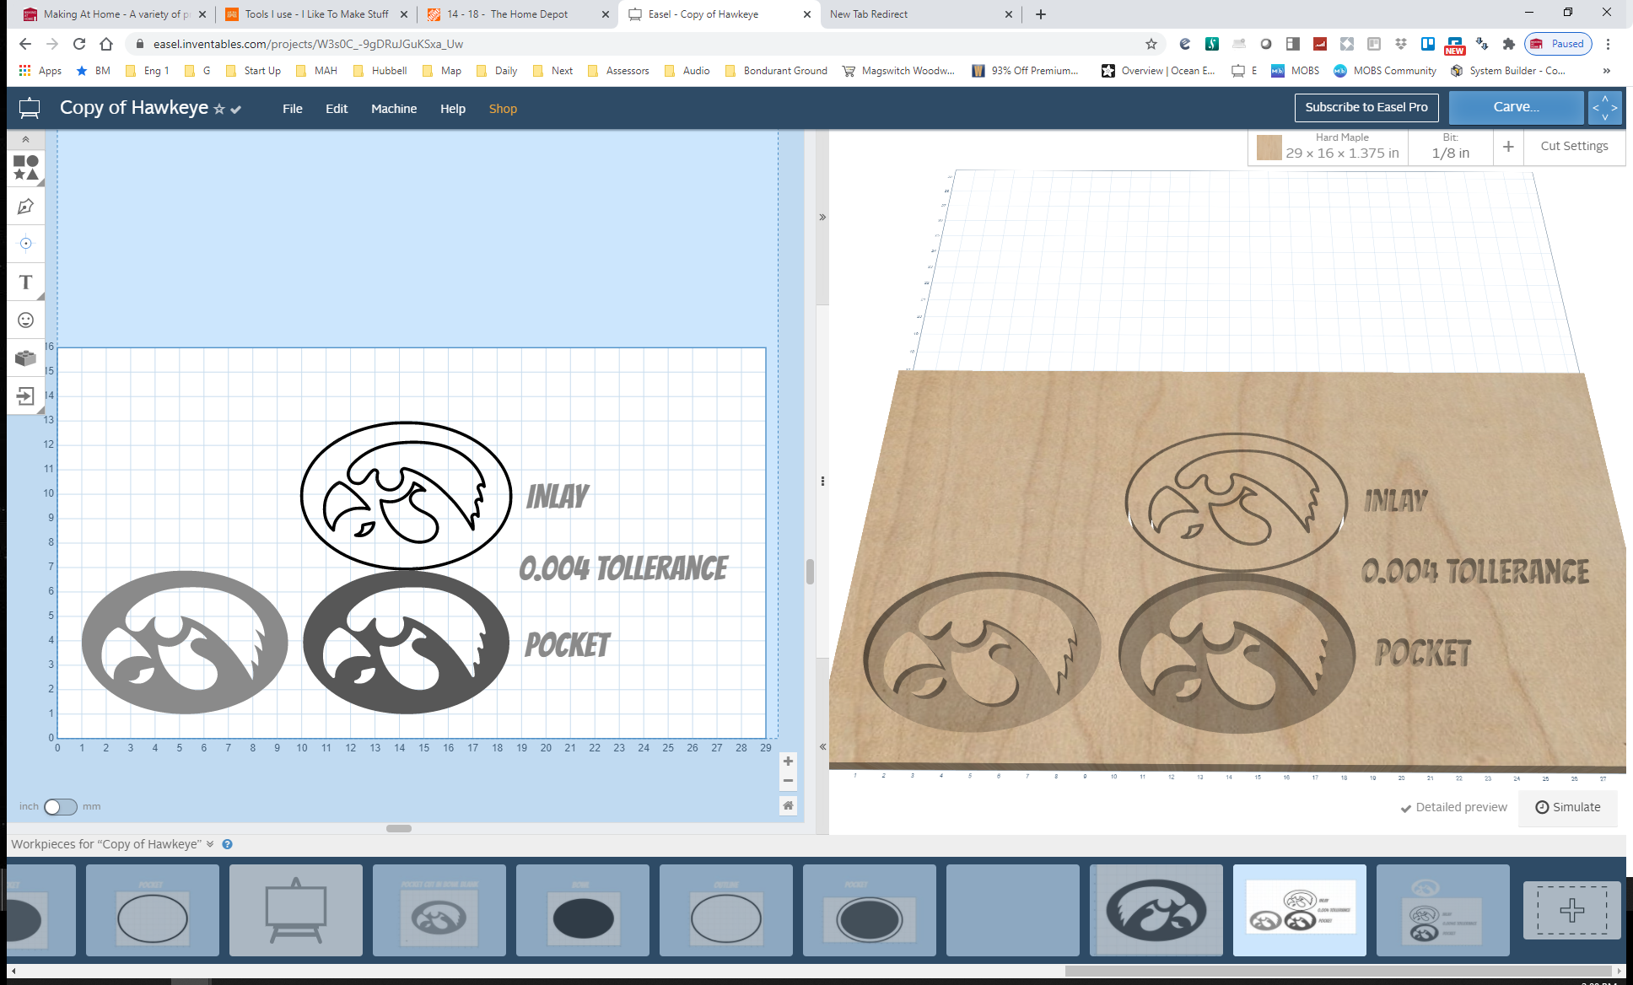Click the pane divider drag handle
Screen dimensions: 1633x985
[x=822, y=482]
